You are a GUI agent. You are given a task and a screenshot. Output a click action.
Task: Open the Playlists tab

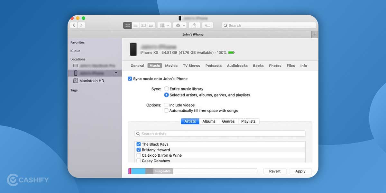point(249,121)
